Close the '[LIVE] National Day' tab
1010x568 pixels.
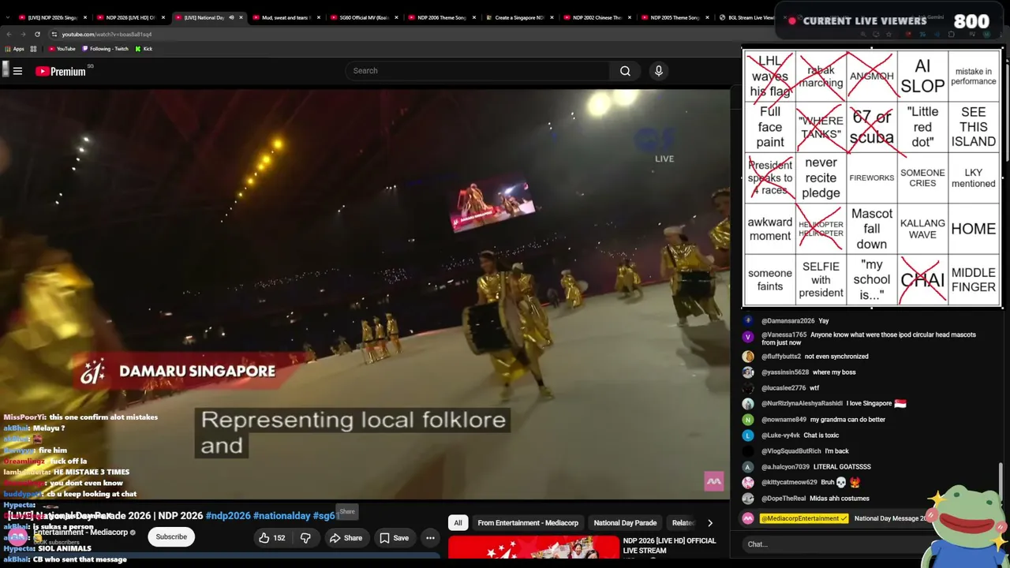[241, 17]
